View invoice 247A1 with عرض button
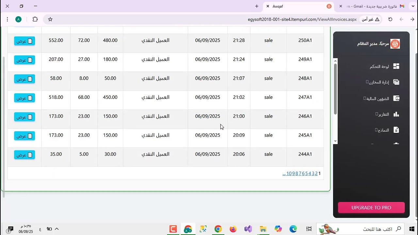This screenshot has height=235, width=418. (24, 98)
